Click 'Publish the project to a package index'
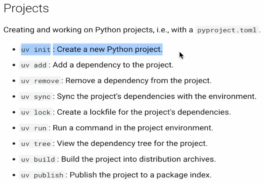Viewport: 264px width, 183px height. (141, 175)
